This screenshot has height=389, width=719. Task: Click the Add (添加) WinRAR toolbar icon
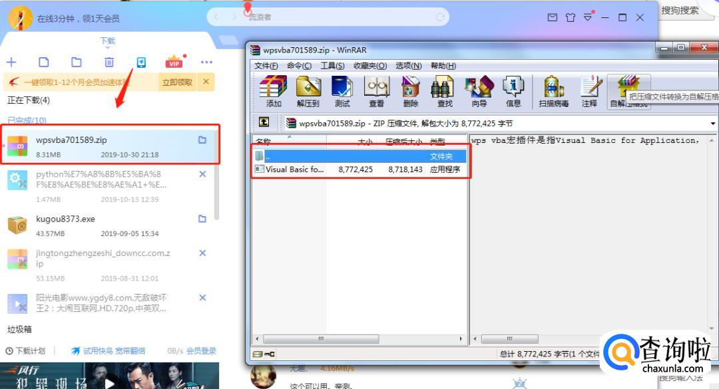click(274, 92)
